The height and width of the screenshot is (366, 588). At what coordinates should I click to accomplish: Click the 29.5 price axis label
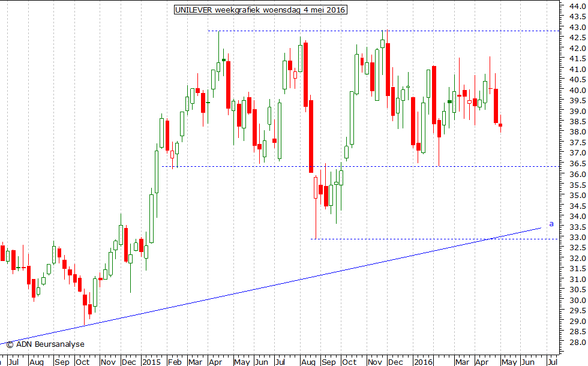[x=577, y=311]
